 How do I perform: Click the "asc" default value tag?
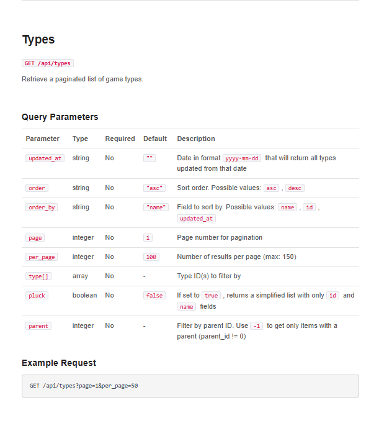(x=154, y=188)
